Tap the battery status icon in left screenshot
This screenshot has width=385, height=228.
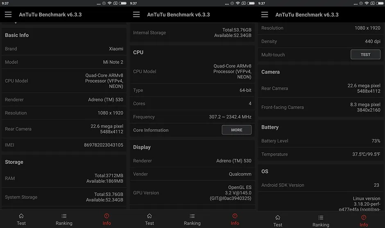tap(122, 3)
